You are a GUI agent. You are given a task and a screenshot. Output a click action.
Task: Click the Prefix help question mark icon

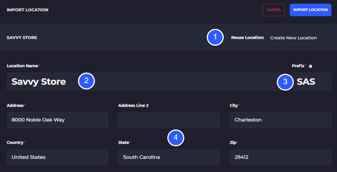coord(310,66)
